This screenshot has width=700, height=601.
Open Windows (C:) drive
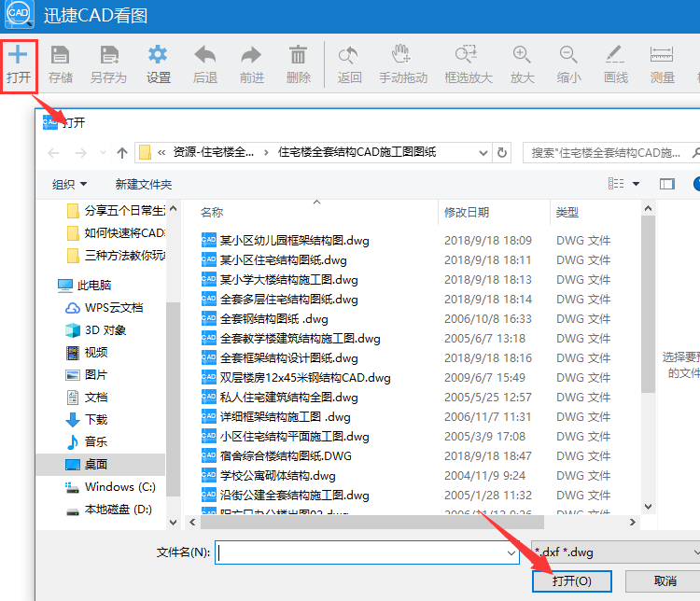111,487
